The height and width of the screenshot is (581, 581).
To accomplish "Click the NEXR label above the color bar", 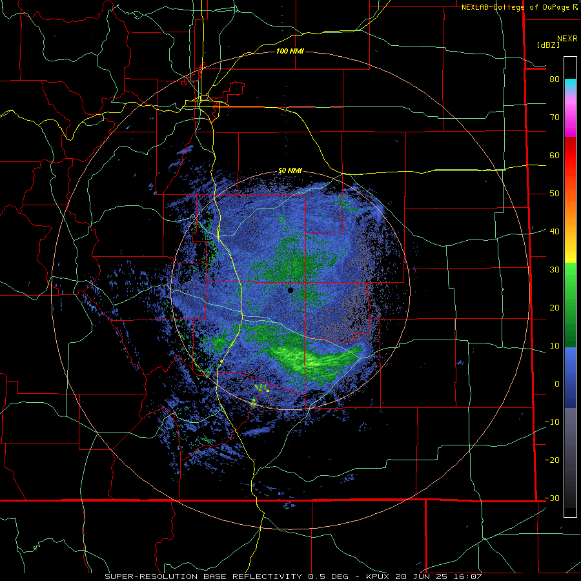I will (567, 39).
